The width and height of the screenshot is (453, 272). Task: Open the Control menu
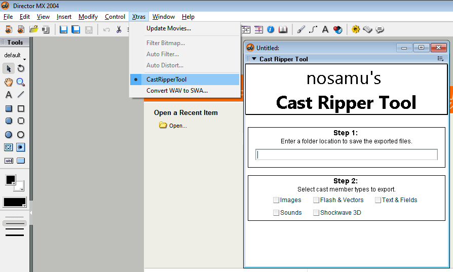click(115, 17)
